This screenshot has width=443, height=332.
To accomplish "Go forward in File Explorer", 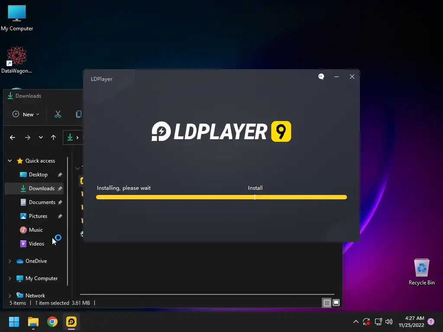I will [x=27, y=137].
